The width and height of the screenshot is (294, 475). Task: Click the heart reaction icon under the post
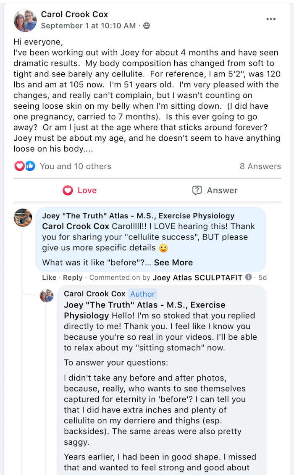19,166
